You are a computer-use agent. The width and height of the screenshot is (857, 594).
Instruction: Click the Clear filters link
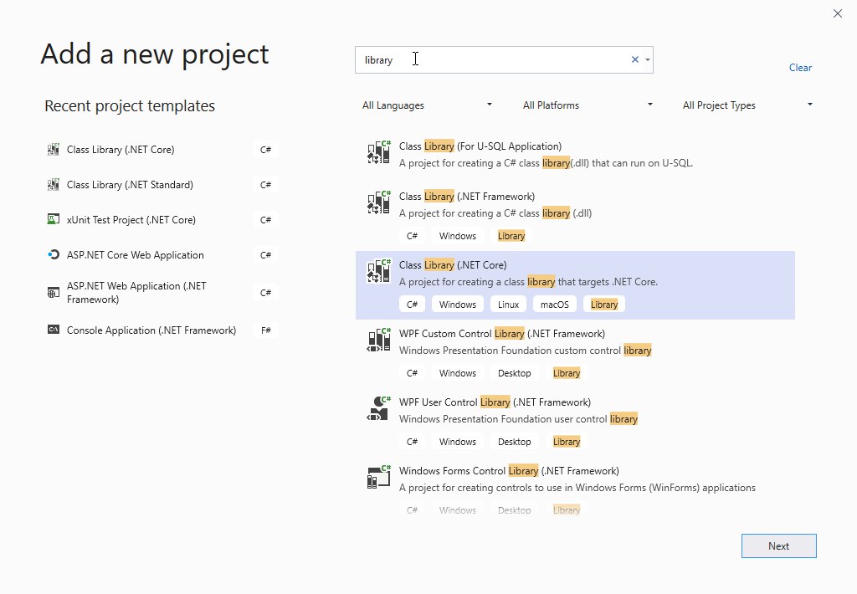click(x=800, y=68)
